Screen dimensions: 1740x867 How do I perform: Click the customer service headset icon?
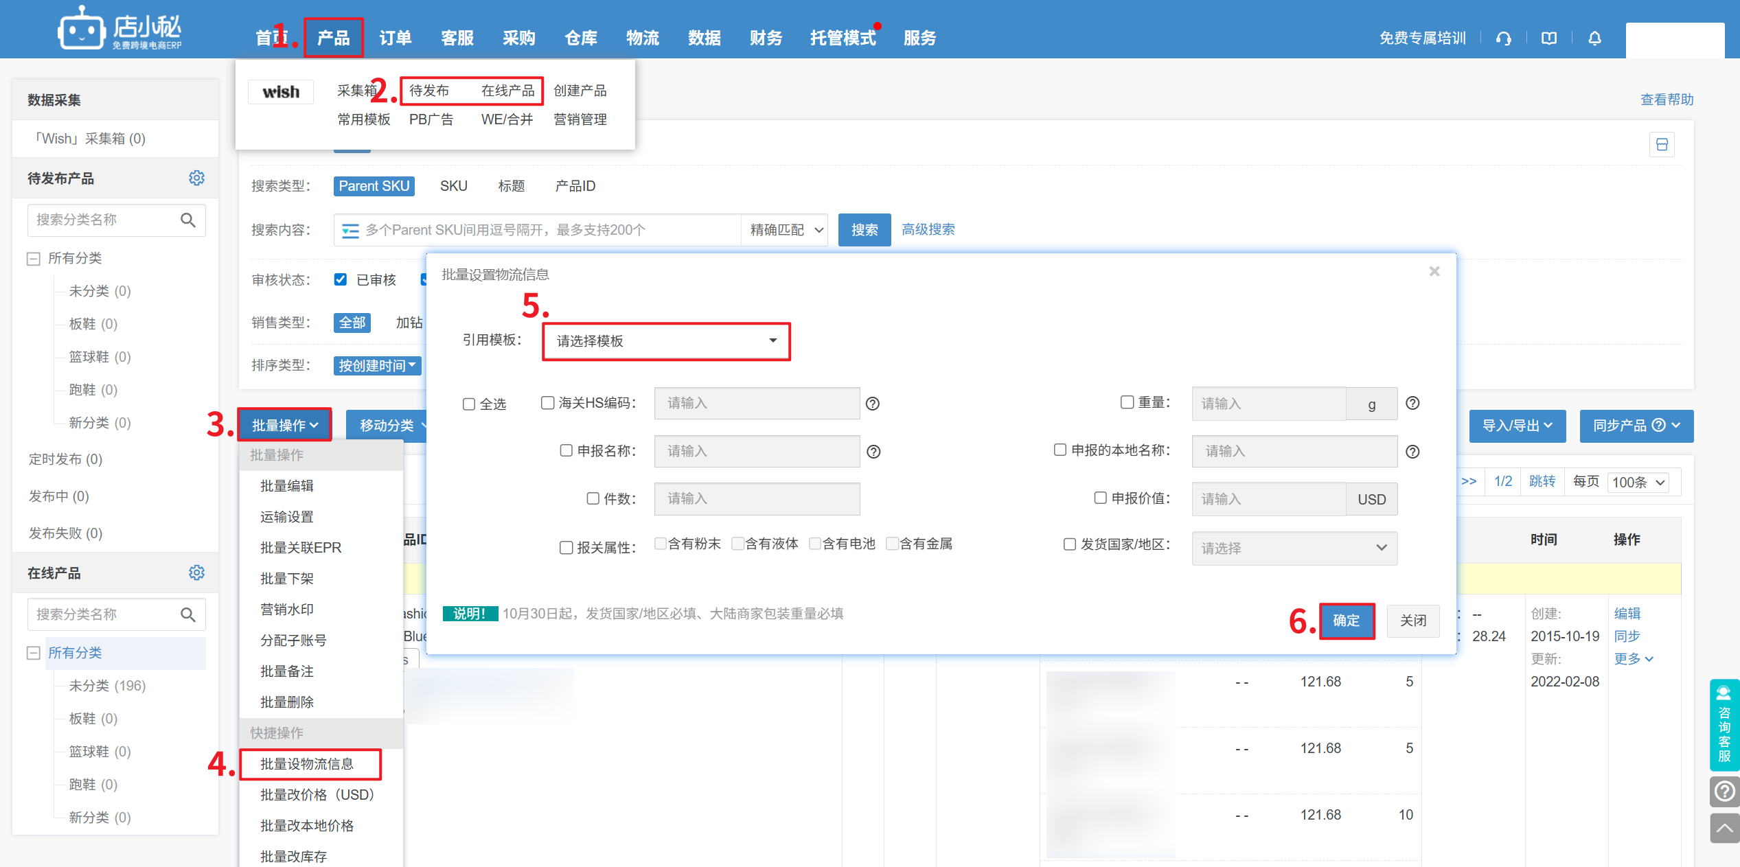[x=1503, y=38]
